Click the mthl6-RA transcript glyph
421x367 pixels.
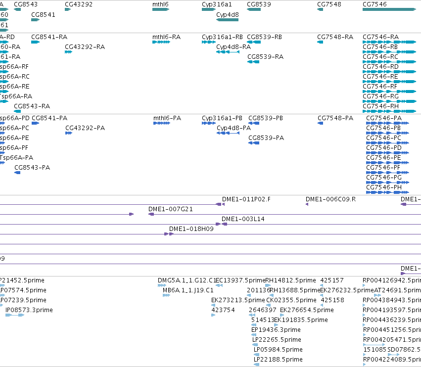click(x=161, y=42)
